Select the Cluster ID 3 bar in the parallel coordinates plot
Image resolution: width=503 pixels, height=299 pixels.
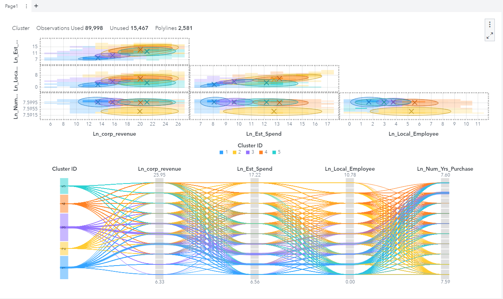coord(64,227)
